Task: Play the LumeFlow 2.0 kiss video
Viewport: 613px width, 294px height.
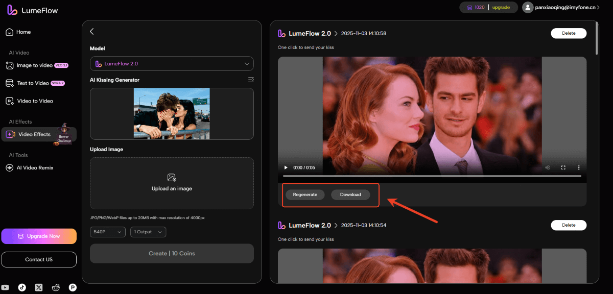Action: pyautogui.click(x=285, y=167)
